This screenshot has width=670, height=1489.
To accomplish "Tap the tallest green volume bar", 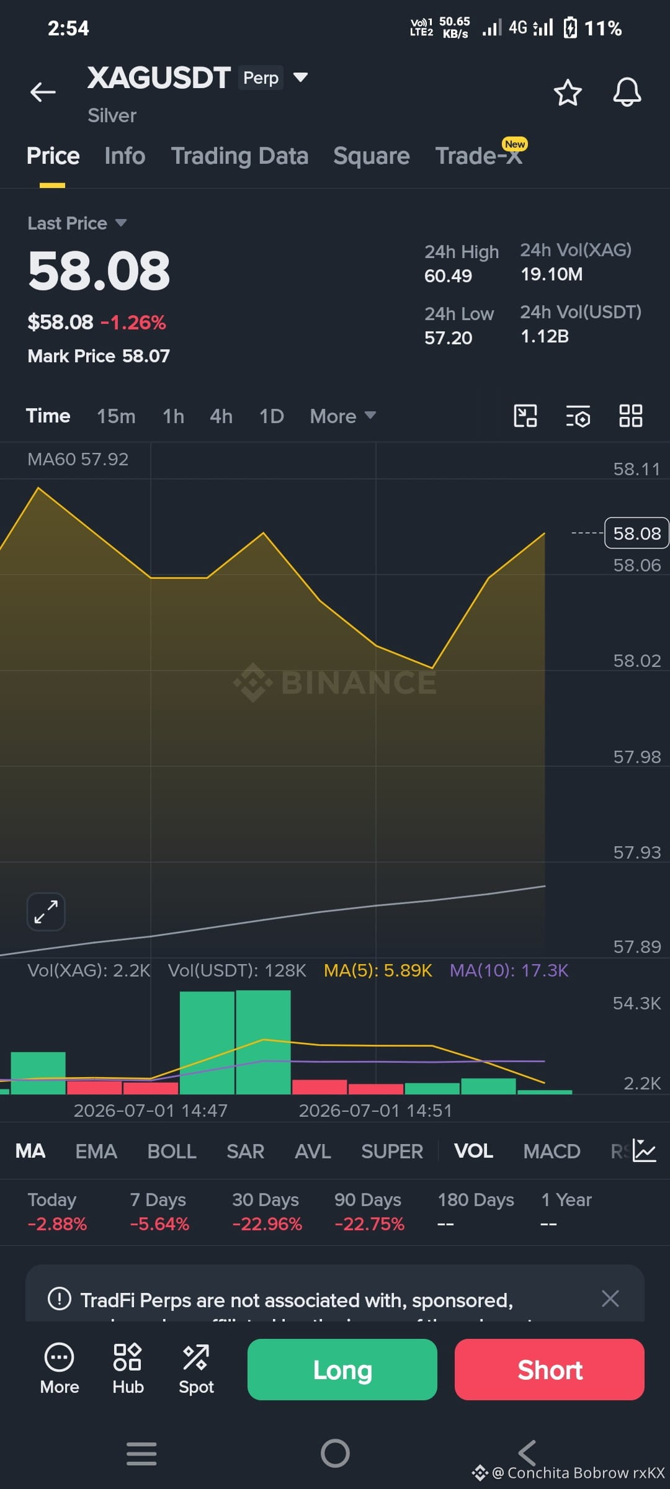I will pos(263,1042).
